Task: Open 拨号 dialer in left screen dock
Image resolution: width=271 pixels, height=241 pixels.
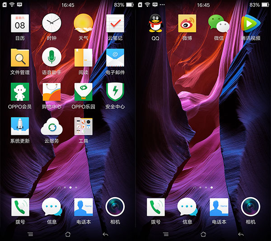Action: coord(20,207)
